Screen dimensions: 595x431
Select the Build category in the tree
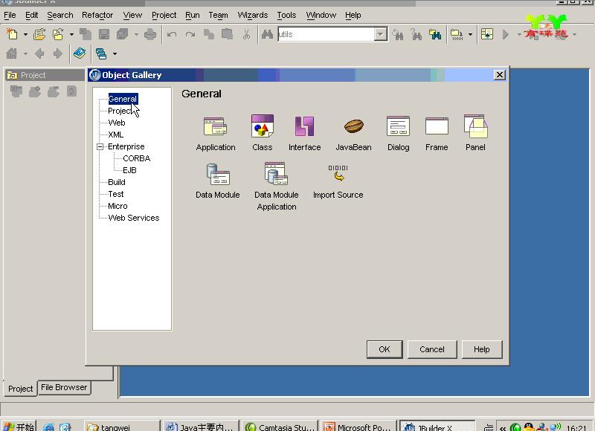point(117,182)
